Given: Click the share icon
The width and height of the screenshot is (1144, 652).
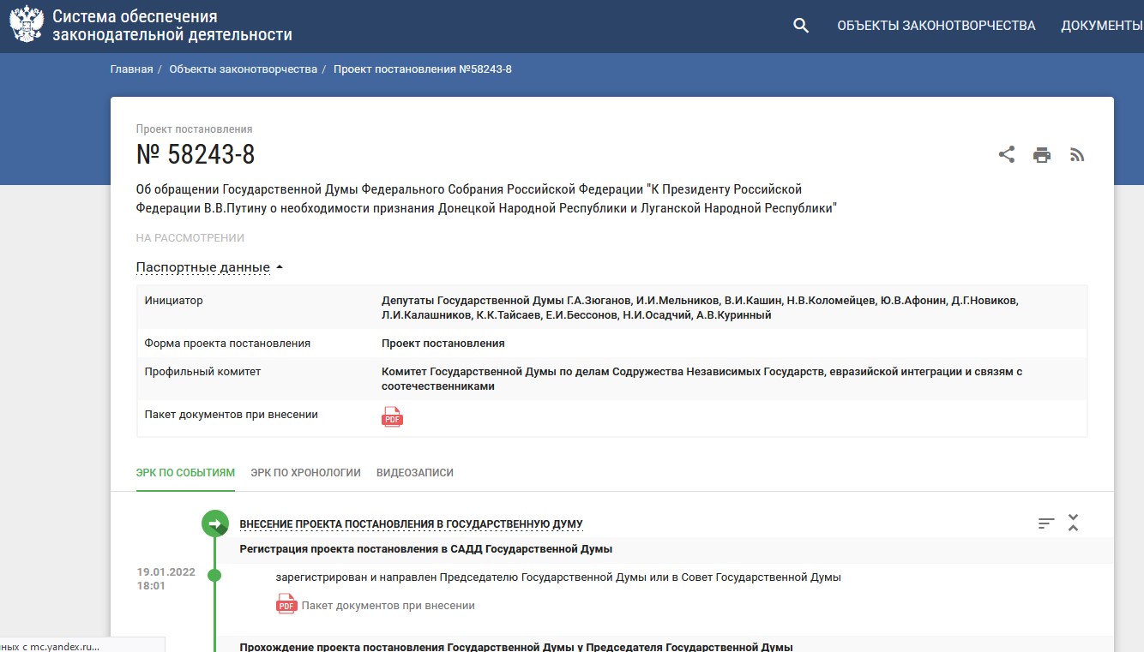Looking at the screenshot, I should coord(1007,155).
